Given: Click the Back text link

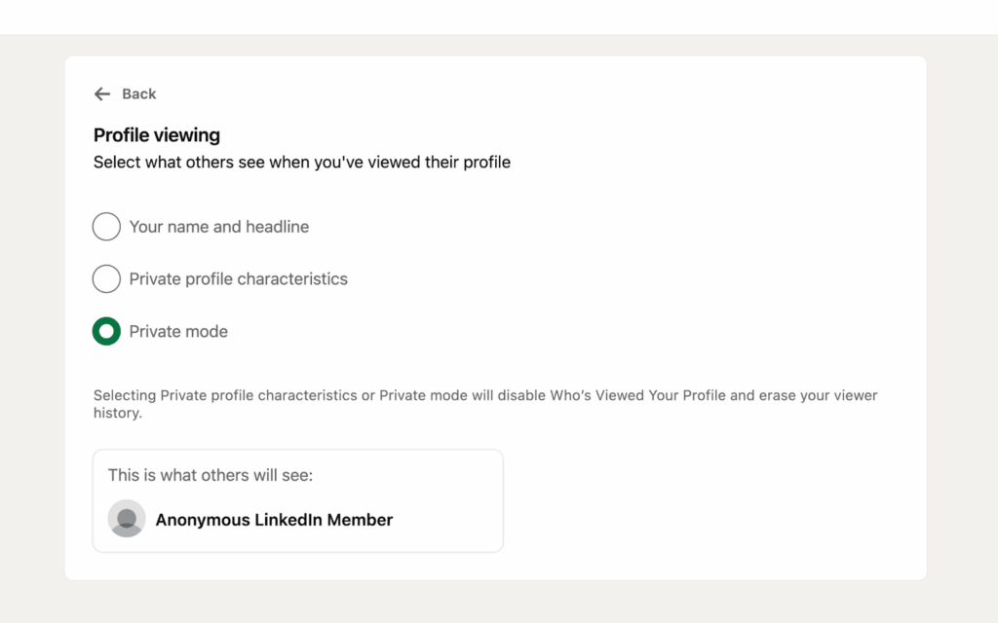Looking at the screenshot, I should tap(138, 94).
